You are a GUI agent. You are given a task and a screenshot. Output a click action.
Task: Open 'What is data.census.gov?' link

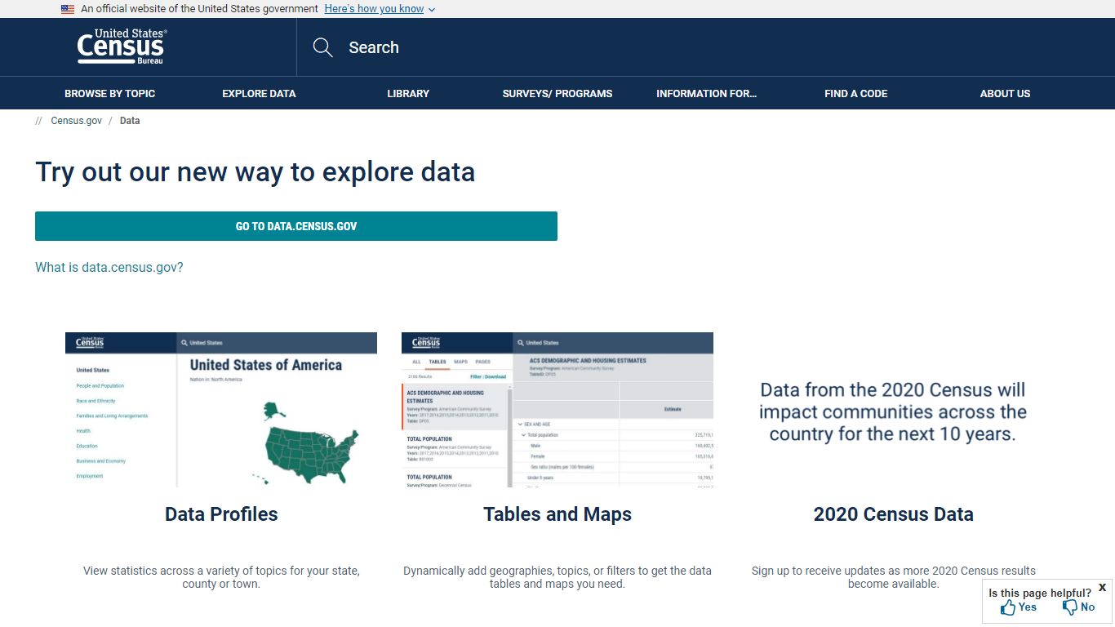coord(109,267)
